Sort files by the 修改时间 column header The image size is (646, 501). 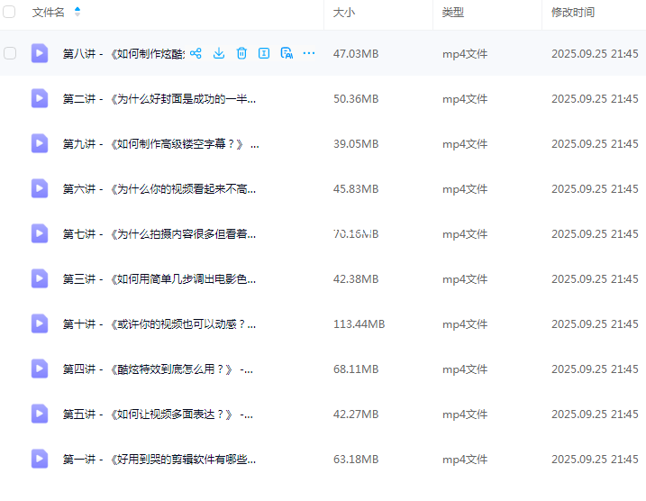click(573, 13)
